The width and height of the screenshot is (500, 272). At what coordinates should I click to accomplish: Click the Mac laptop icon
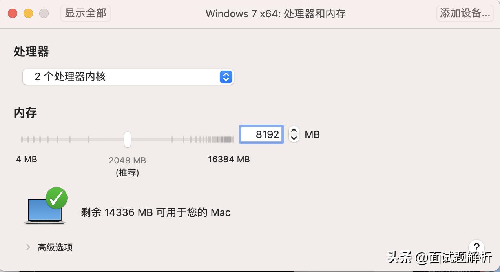click(x=44, y=211)
